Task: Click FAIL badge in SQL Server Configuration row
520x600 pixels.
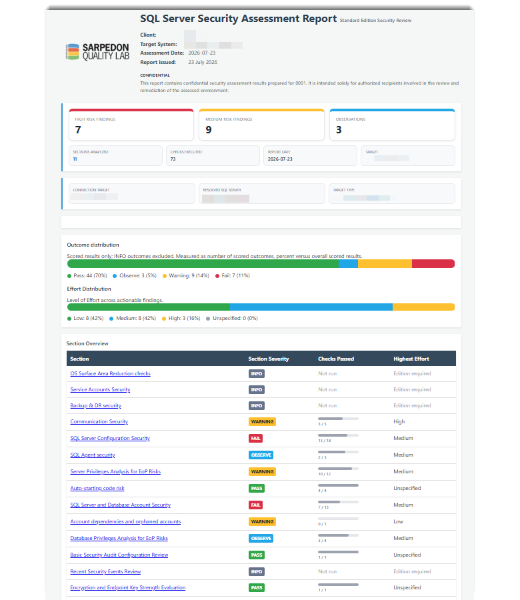Action: pos(255,439)
